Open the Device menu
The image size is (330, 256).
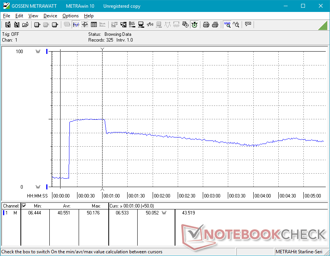coord(50,16)
